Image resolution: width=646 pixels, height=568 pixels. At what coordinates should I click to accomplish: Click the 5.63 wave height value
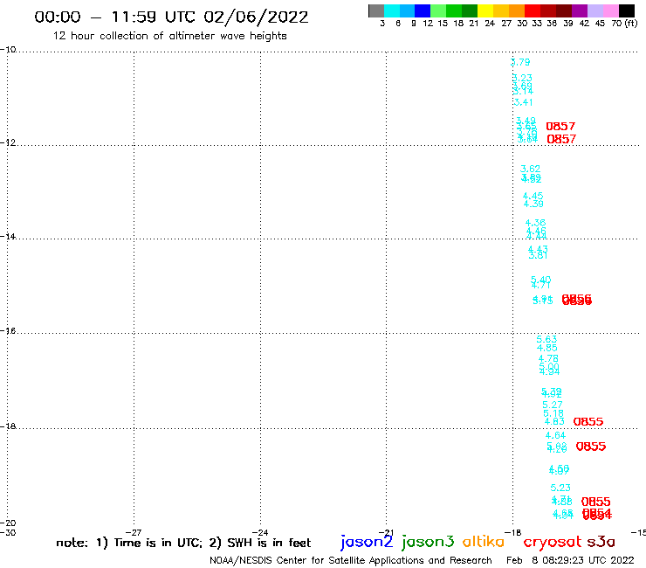tap(546, 339)
